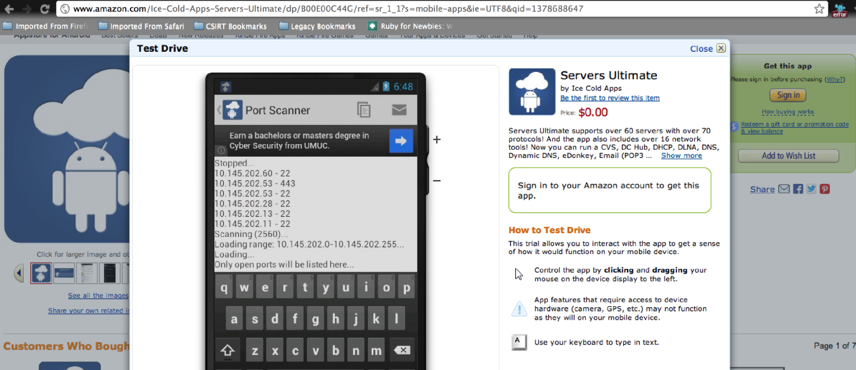Open Ruby for Newbies bookmark
856x370 pixels.
click(410, 26)
